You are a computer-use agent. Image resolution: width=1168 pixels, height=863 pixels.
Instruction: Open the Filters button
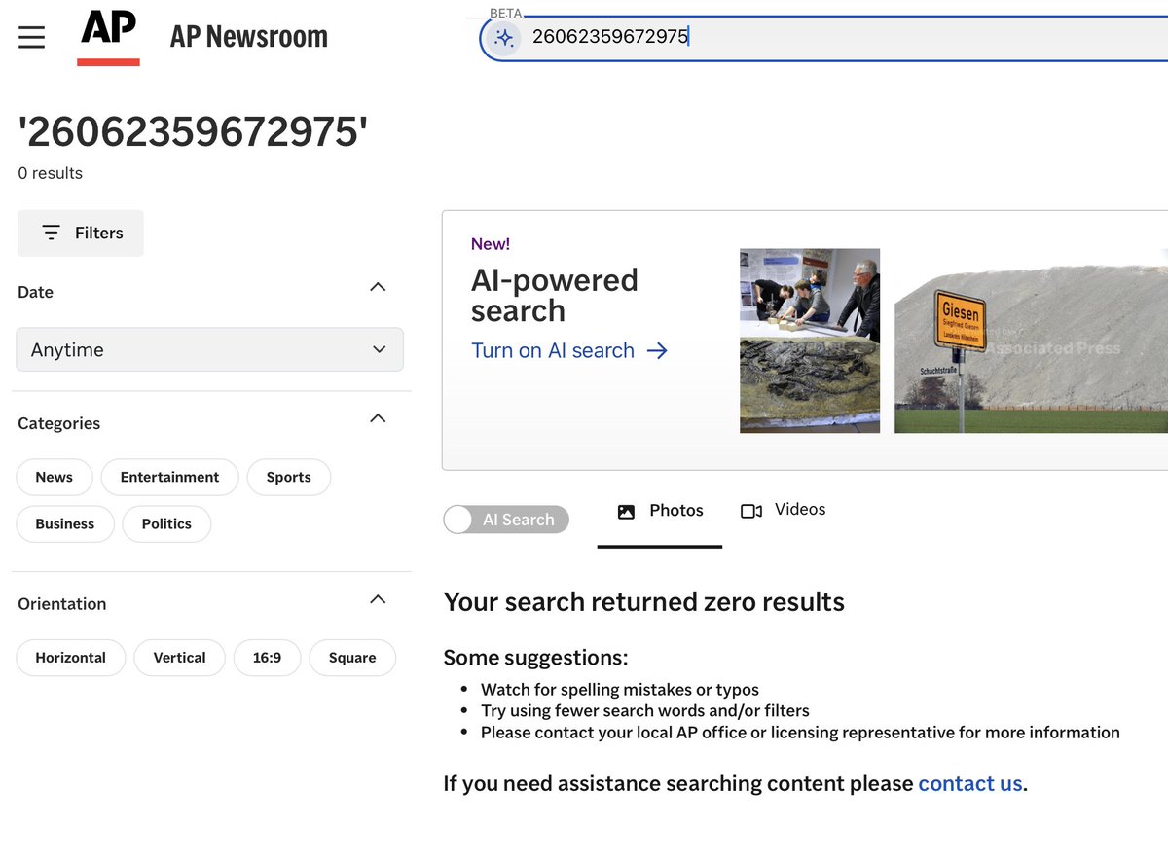click(x=80, y=234)
